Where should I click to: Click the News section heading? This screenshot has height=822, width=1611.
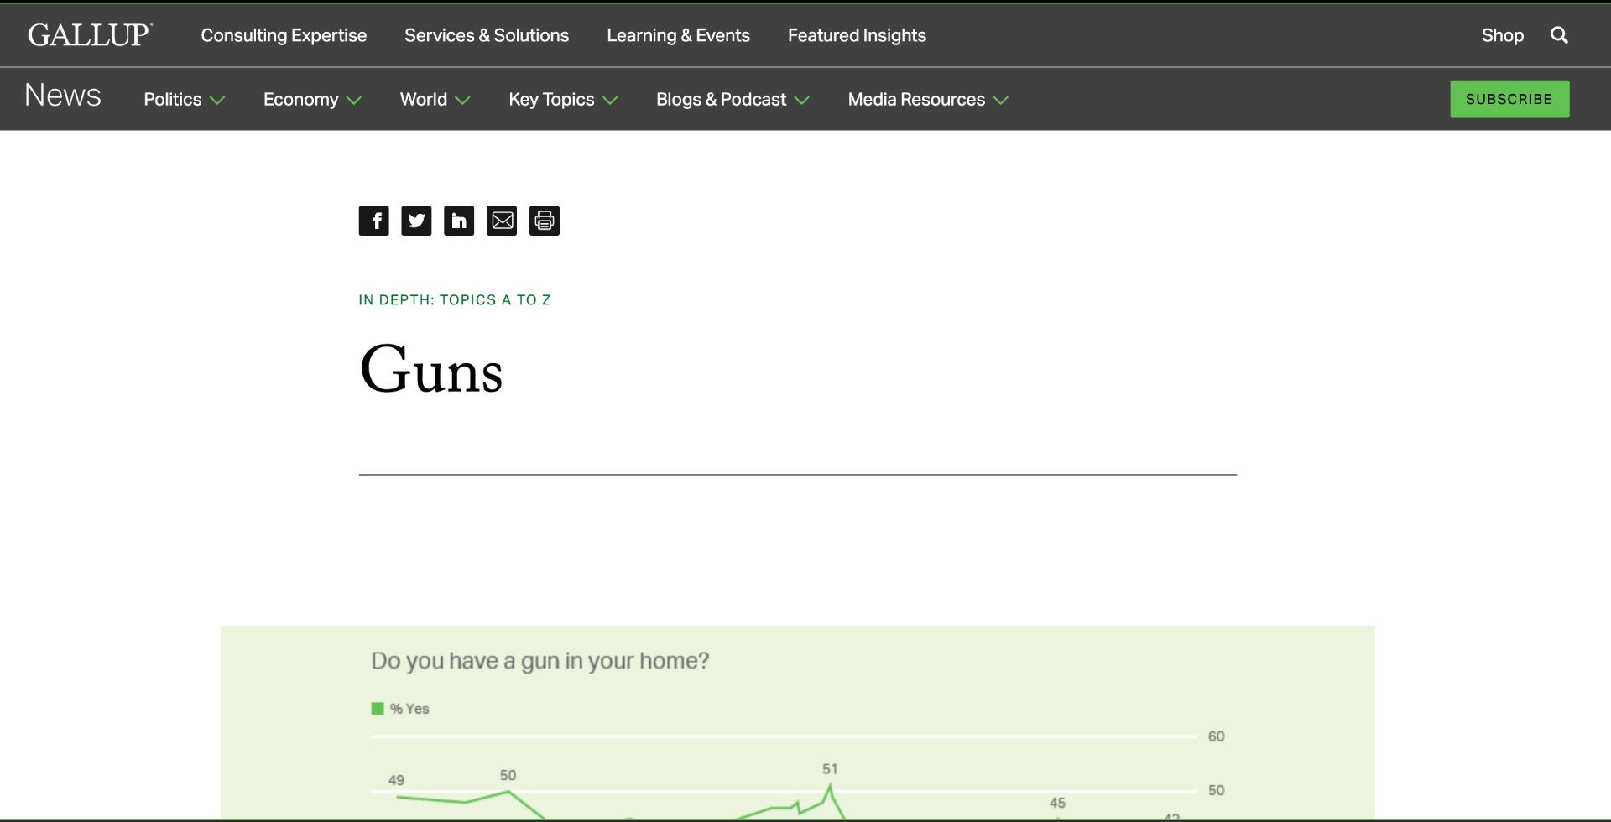coord(63,96)
